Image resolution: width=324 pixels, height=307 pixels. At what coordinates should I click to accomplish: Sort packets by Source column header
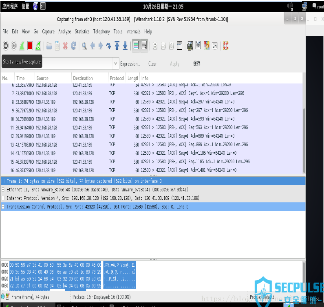click(x=53, y=78)
